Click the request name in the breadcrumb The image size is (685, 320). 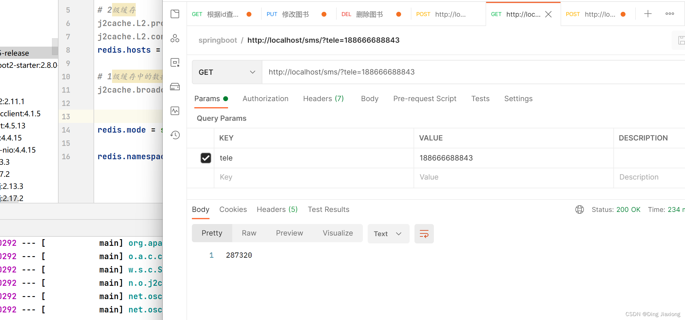coord(323,40)
